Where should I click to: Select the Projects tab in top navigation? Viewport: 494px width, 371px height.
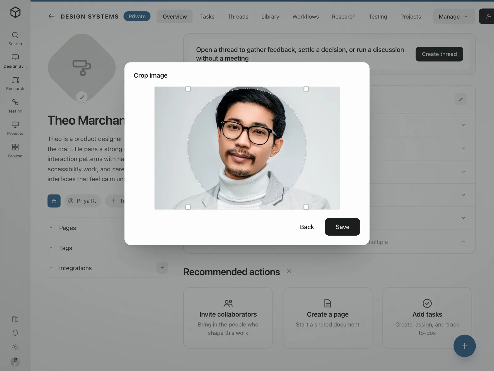coord(411,16)
